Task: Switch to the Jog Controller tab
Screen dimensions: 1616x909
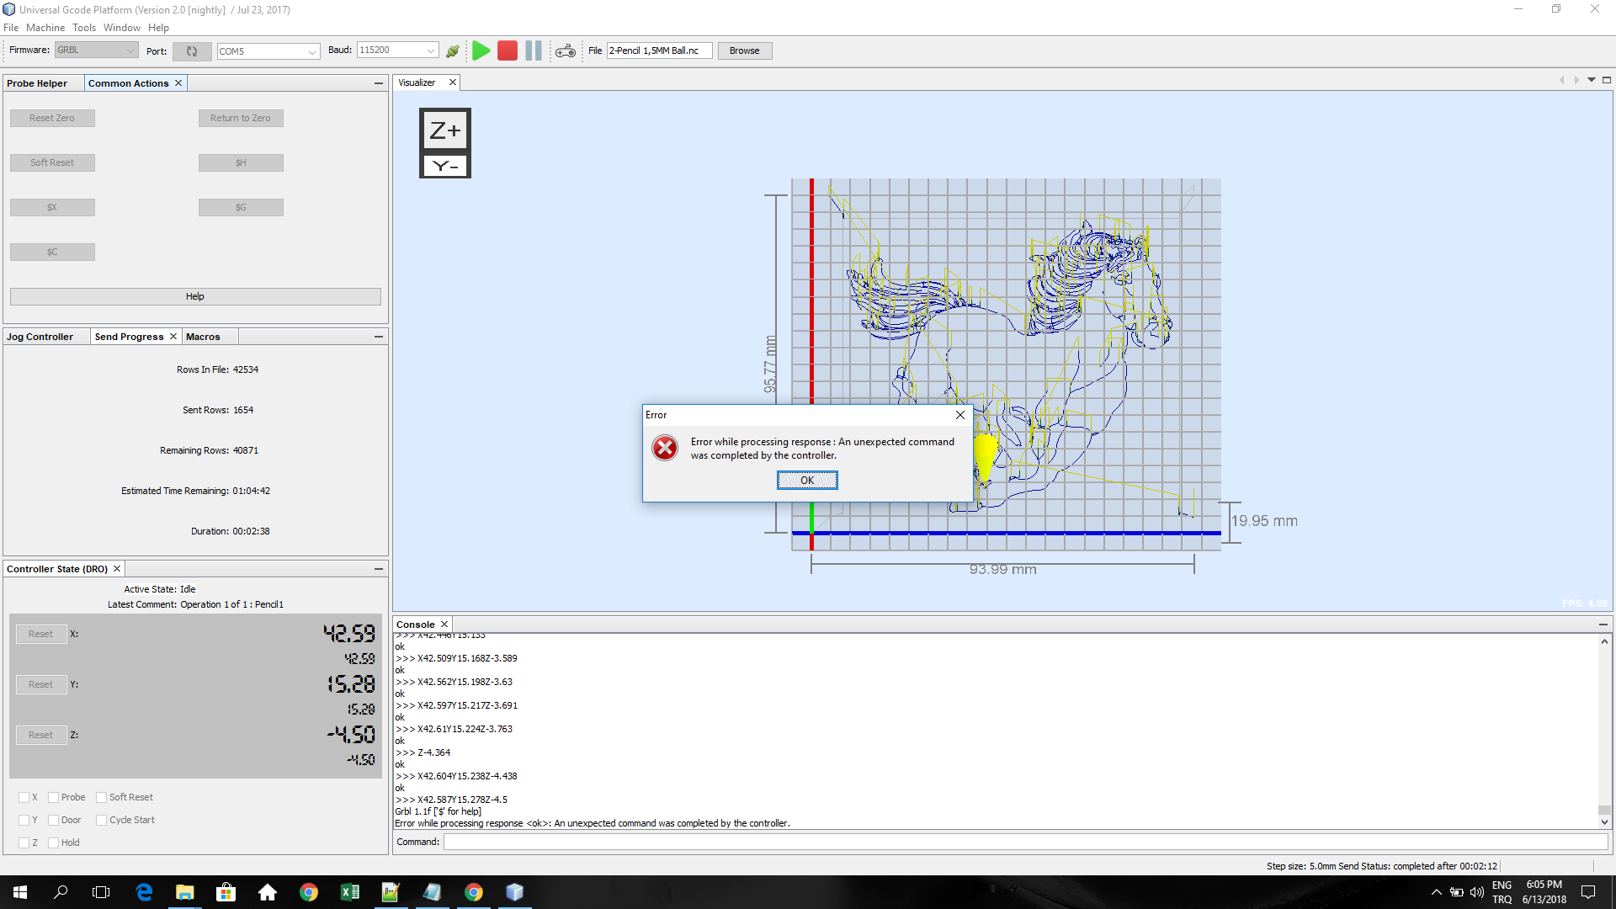Action: (40, 337)
